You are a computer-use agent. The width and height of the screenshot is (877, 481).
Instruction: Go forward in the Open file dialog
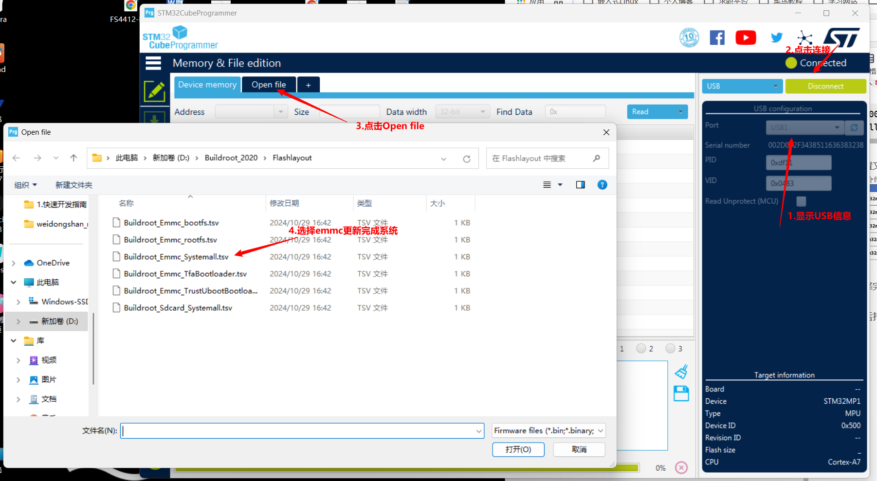pyautogui.click(x=37, y=158)
